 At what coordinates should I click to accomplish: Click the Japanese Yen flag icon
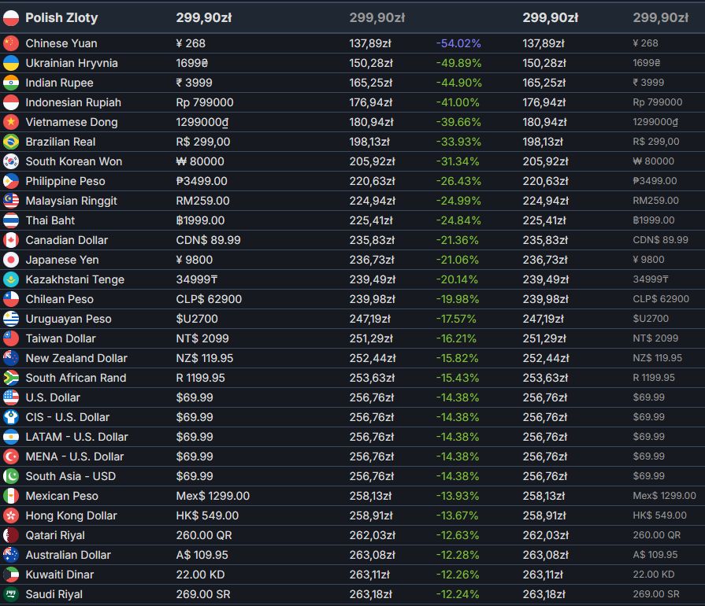click(x=11, y=260)
